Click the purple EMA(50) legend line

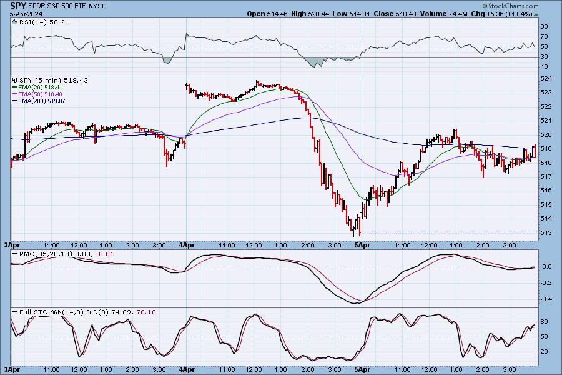click(15, 94)
